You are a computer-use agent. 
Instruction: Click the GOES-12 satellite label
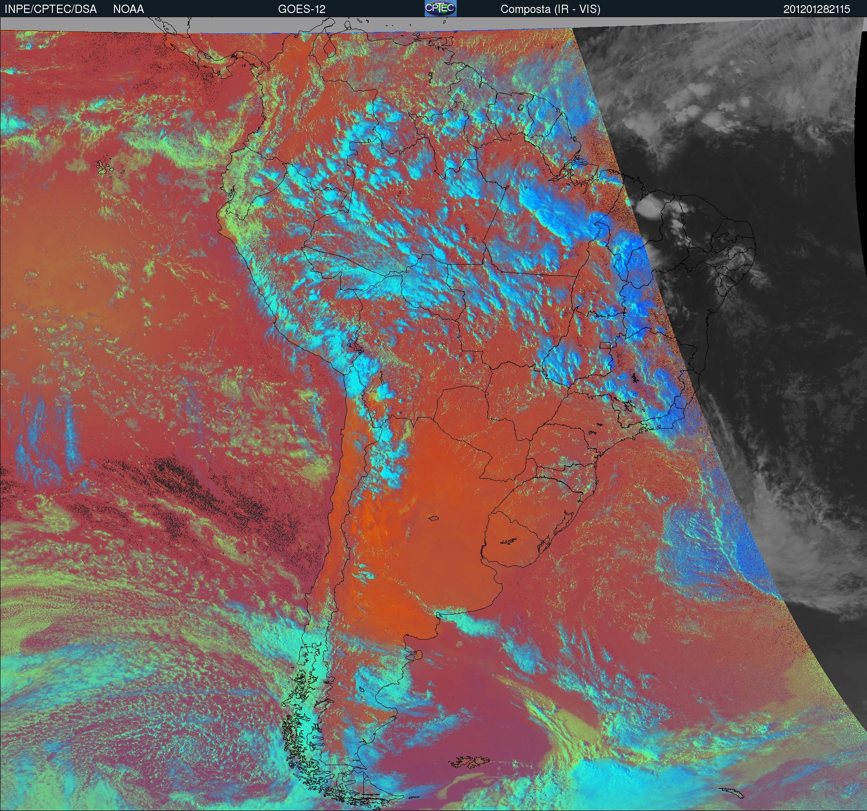pos(301,9)
